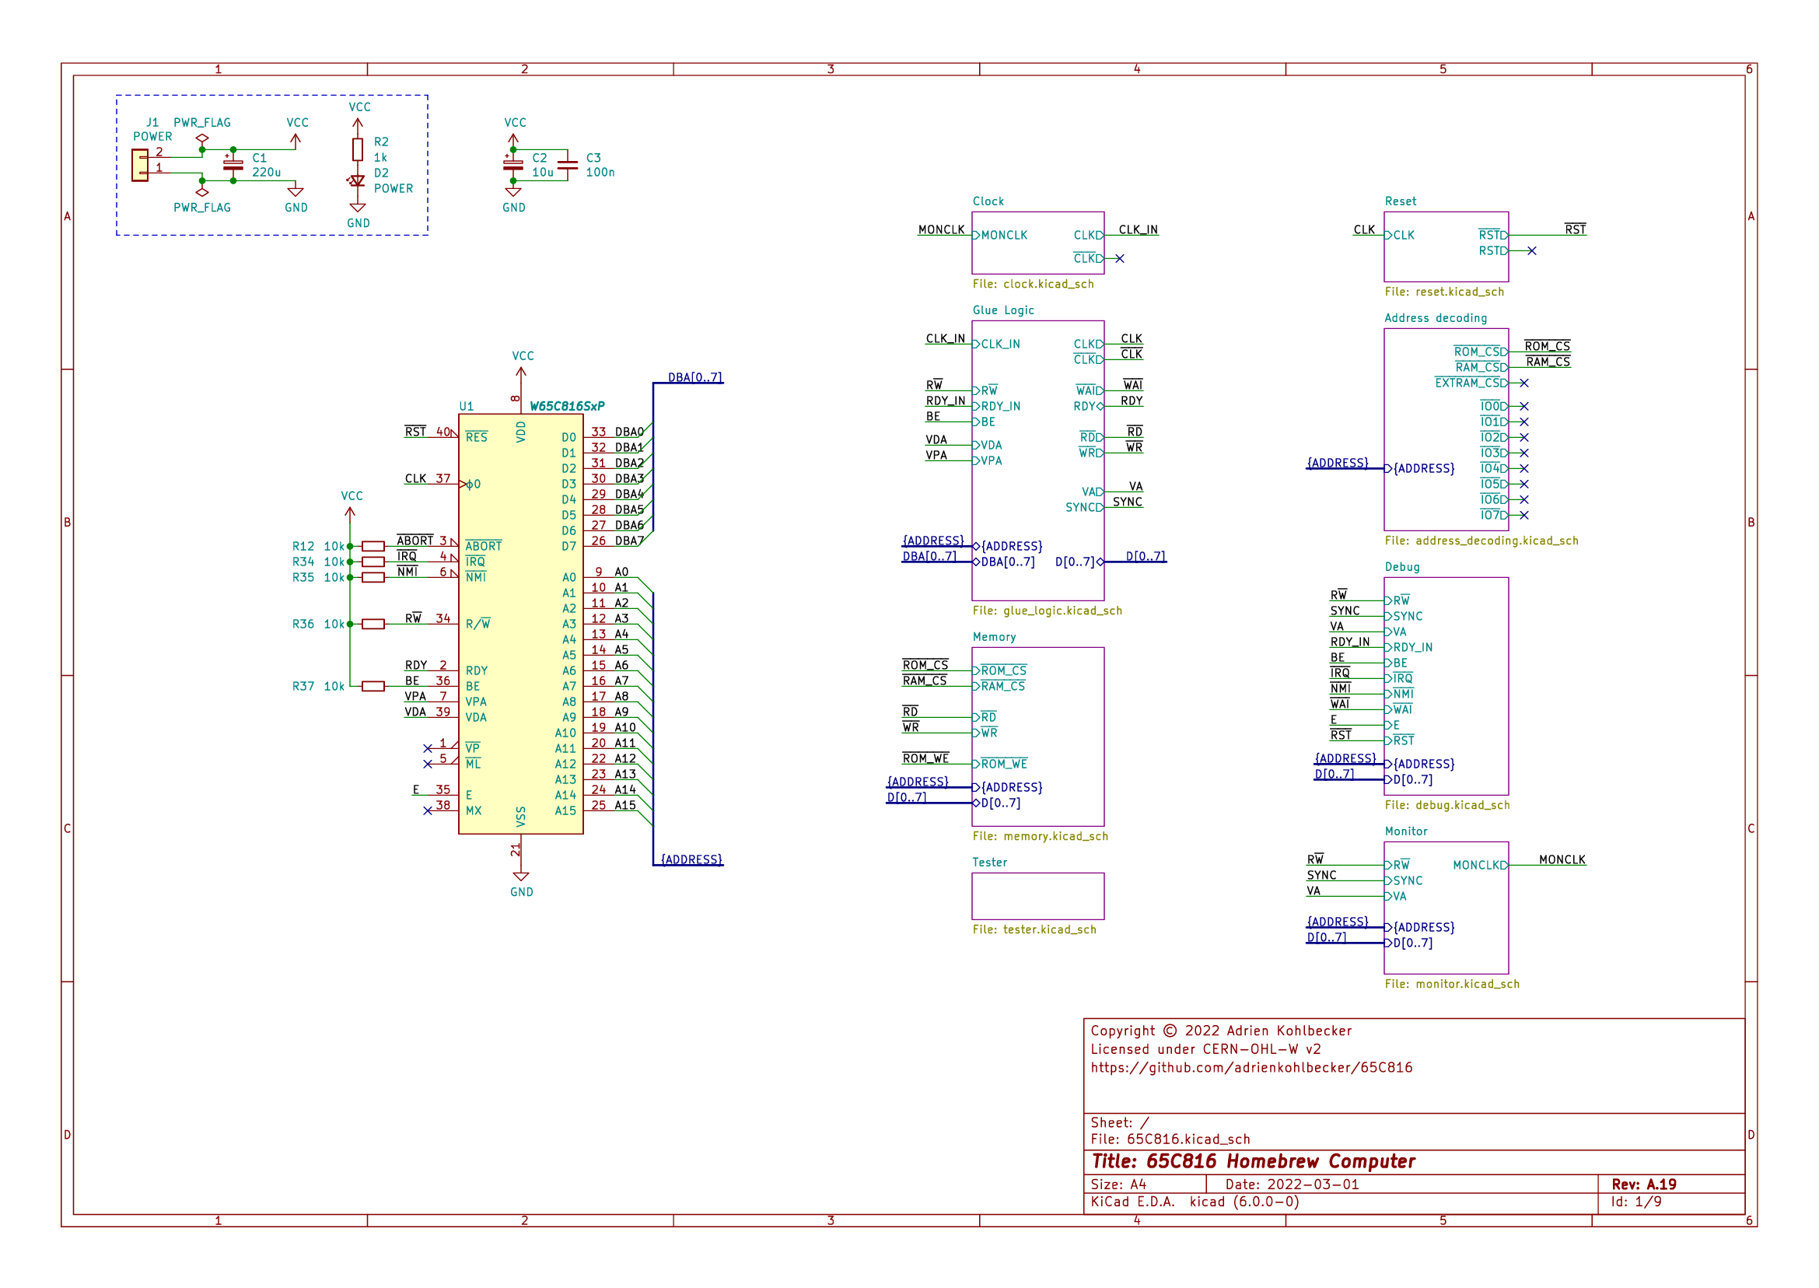Image resolution: width=1819 pixels, height=1288 pixels.
Task: Open the Debug hierarchical sheet
Action: pos(1446,686)
